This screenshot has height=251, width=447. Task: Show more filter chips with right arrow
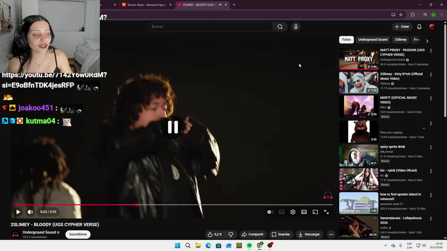coord(427,41)
